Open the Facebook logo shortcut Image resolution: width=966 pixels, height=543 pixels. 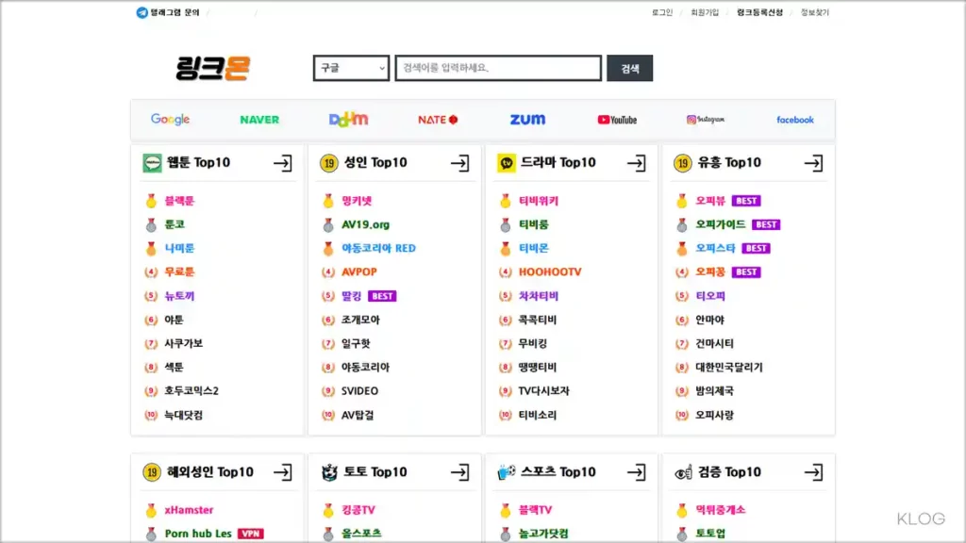click(x=794, y=120)
